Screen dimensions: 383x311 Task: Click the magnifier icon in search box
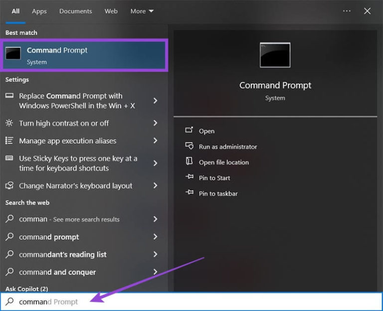pos(9,302)
